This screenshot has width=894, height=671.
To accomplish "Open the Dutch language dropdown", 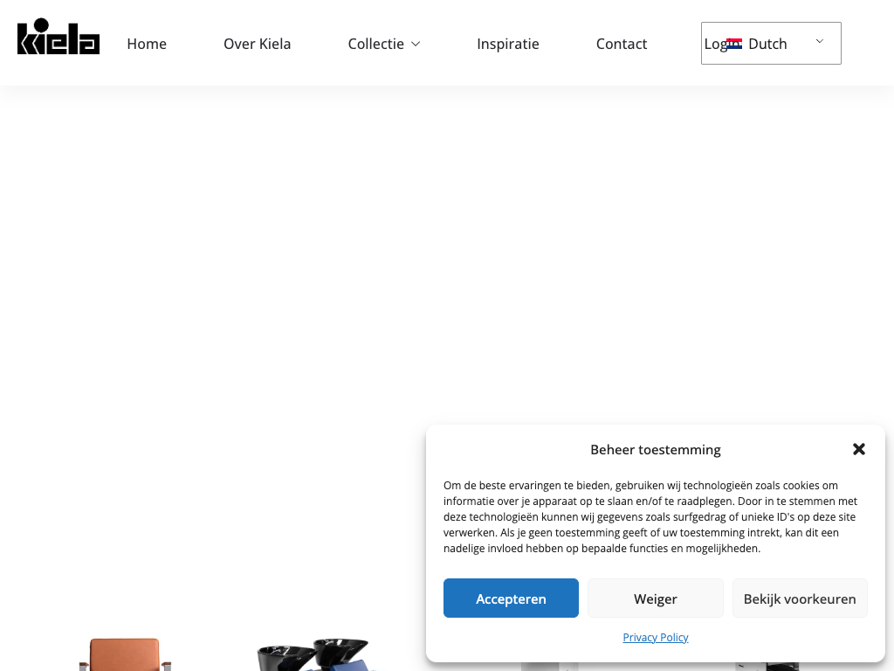I will 771,44.
